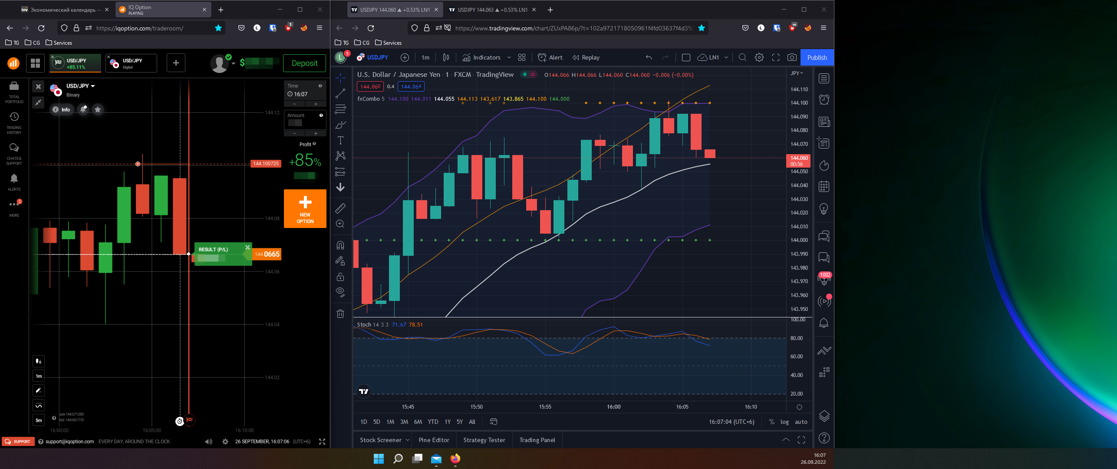Screen dimensions: 1117x469
Task: Activate the zoom in tool
Action: point(340,224)
